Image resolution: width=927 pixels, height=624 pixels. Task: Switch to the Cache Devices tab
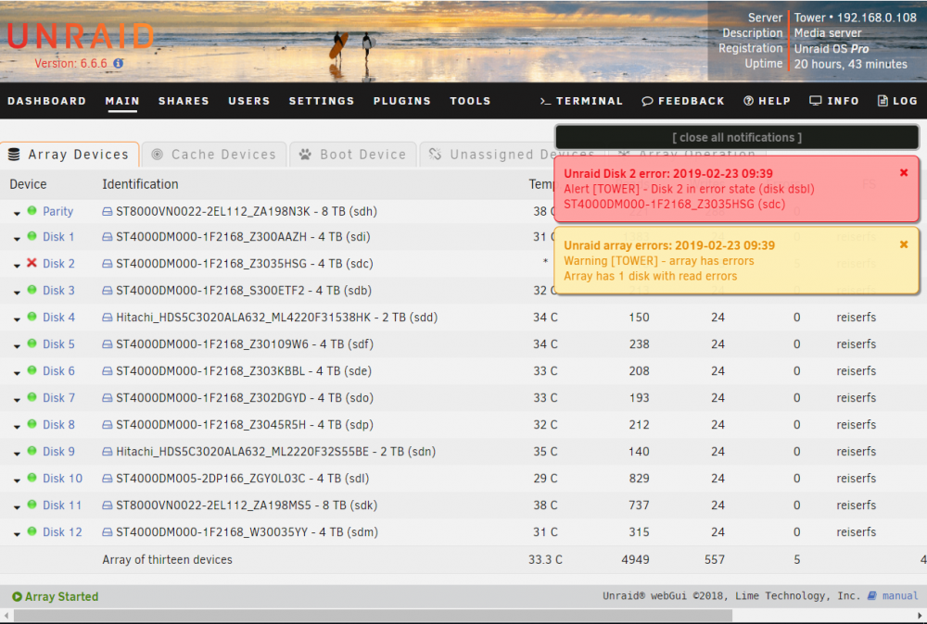(x=215, y=155)
